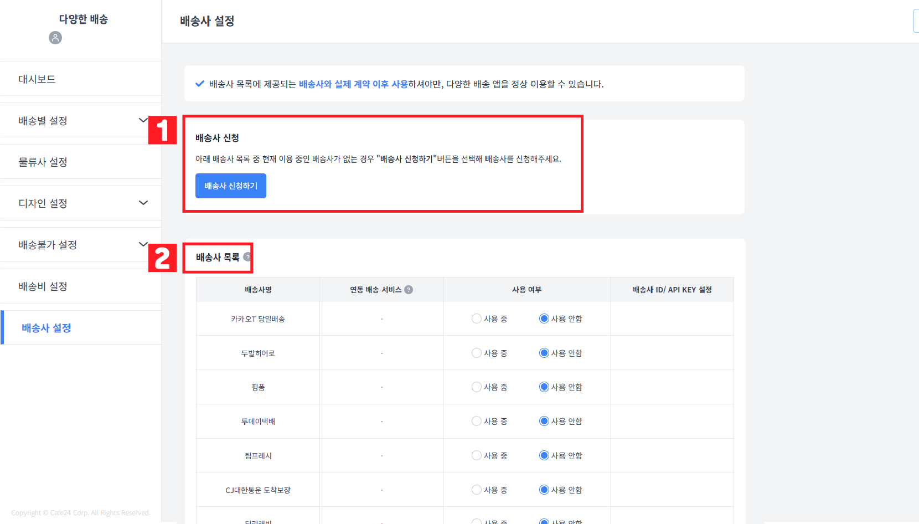Select 사용 안함 for 두발히어로
The image size is (919, 524).
click(544, 353)
